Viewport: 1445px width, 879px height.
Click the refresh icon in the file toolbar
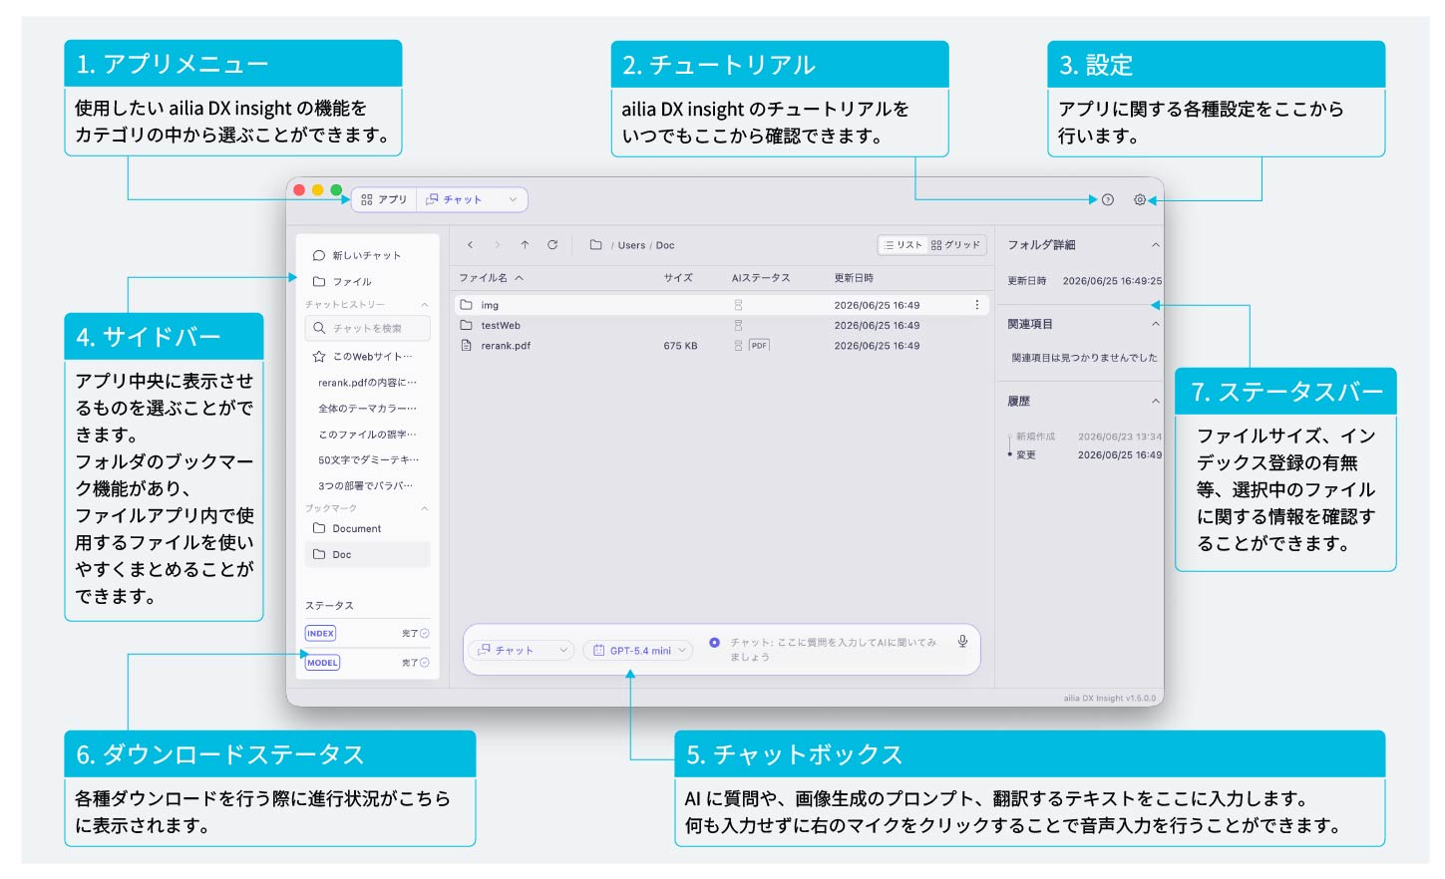tap(552, 245)
